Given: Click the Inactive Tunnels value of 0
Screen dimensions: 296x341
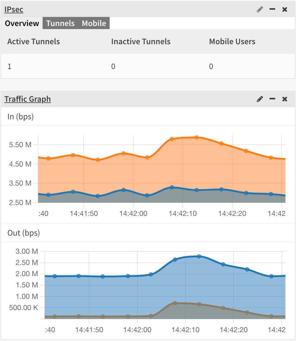Looking at the screenshot, I should [113, 66].
